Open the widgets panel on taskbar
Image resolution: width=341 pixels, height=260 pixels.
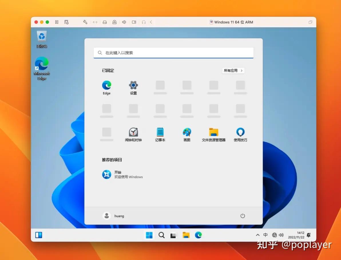click(39, 235)
